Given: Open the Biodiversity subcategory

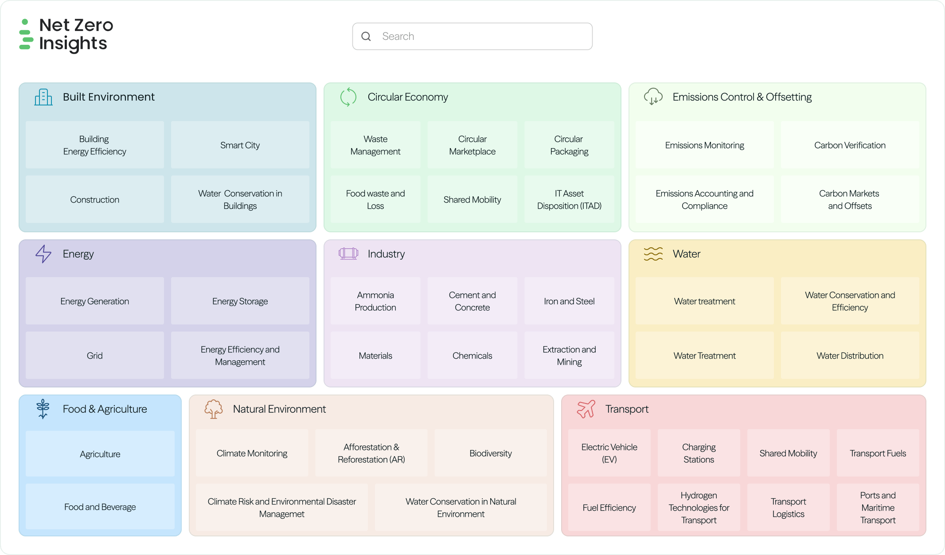Looking at the screenshot, I should (490, 453).
